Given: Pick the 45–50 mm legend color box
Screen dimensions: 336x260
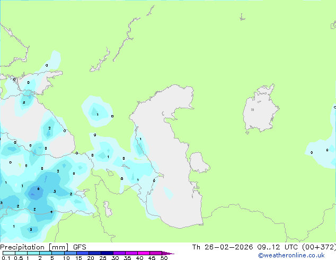Looking at the screenshot, I should pos(156,253).
